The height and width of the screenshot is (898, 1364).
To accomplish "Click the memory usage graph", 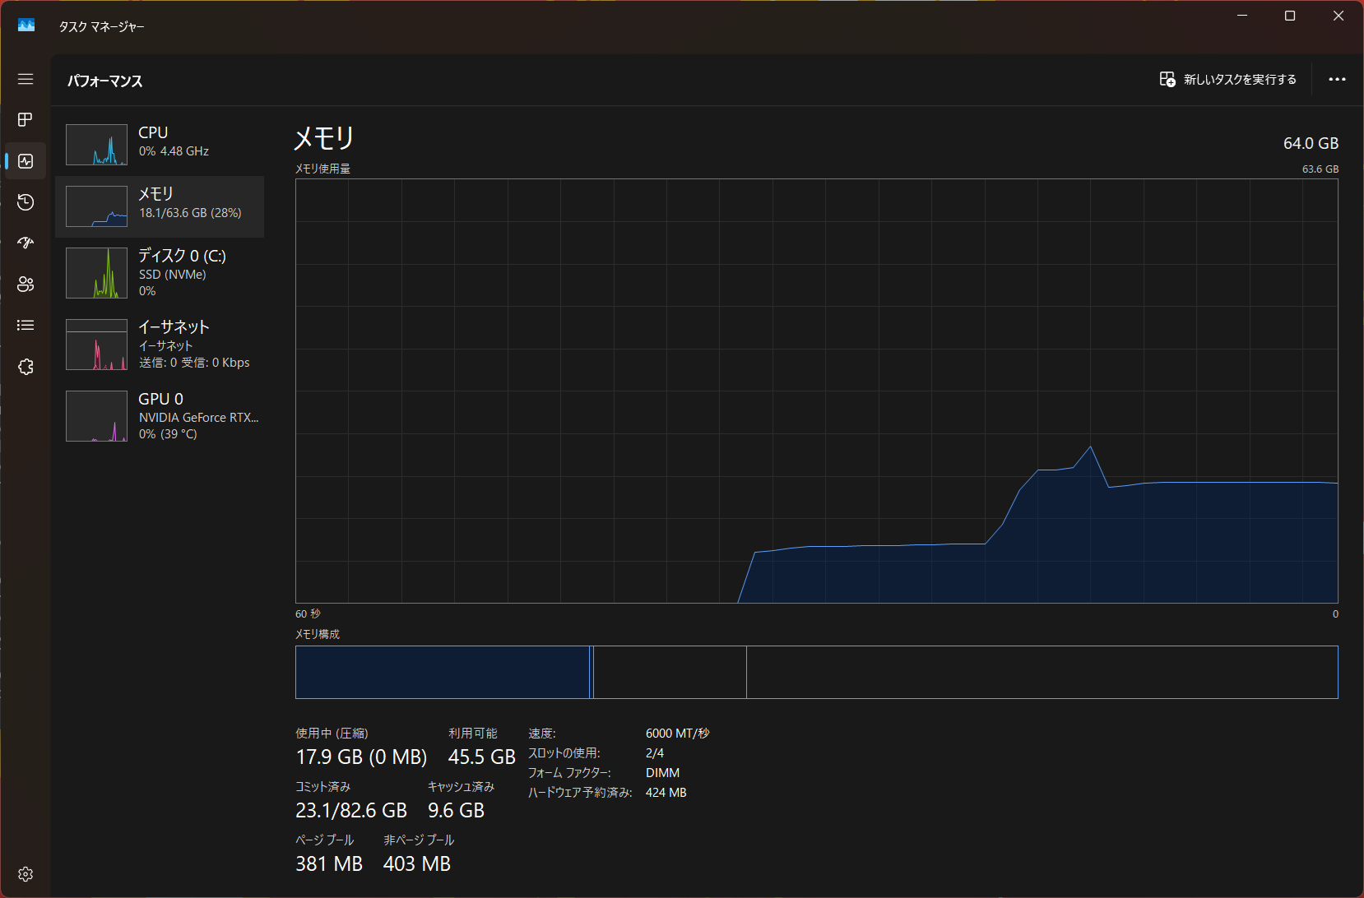I will click(x=816, y=391).
